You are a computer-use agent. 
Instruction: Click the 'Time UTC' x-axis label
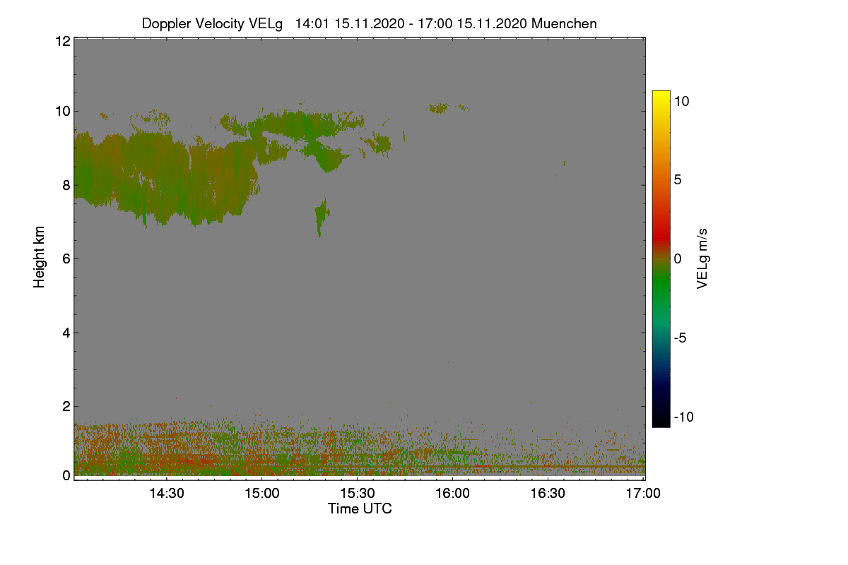[x=360, y=509]
